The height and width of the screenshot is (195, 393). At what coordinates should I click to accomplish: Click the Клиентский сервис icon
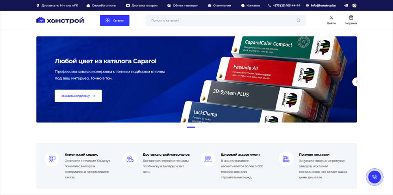click(x=52, y=159)
